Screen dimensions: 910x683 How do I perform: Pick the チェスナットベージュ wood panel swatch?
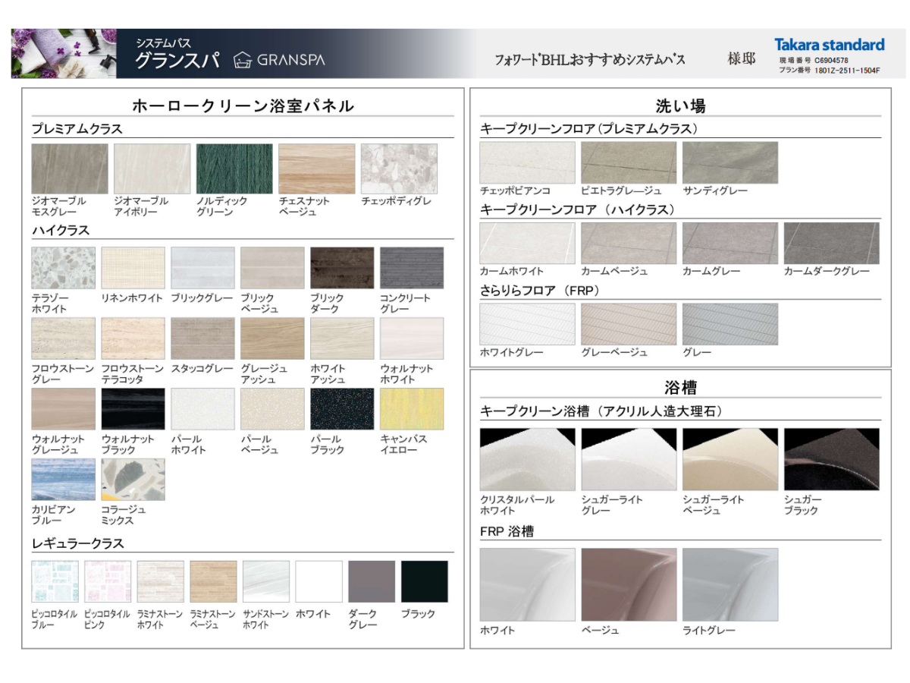tap(316, 168)
